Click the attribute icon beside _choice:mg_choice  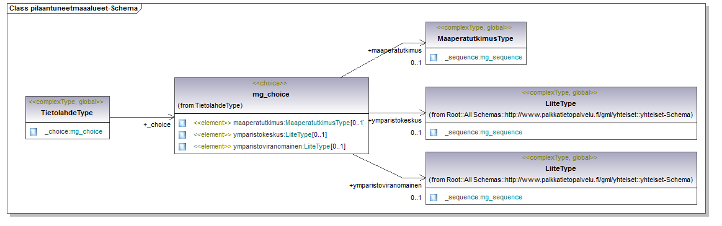point(33,132)
